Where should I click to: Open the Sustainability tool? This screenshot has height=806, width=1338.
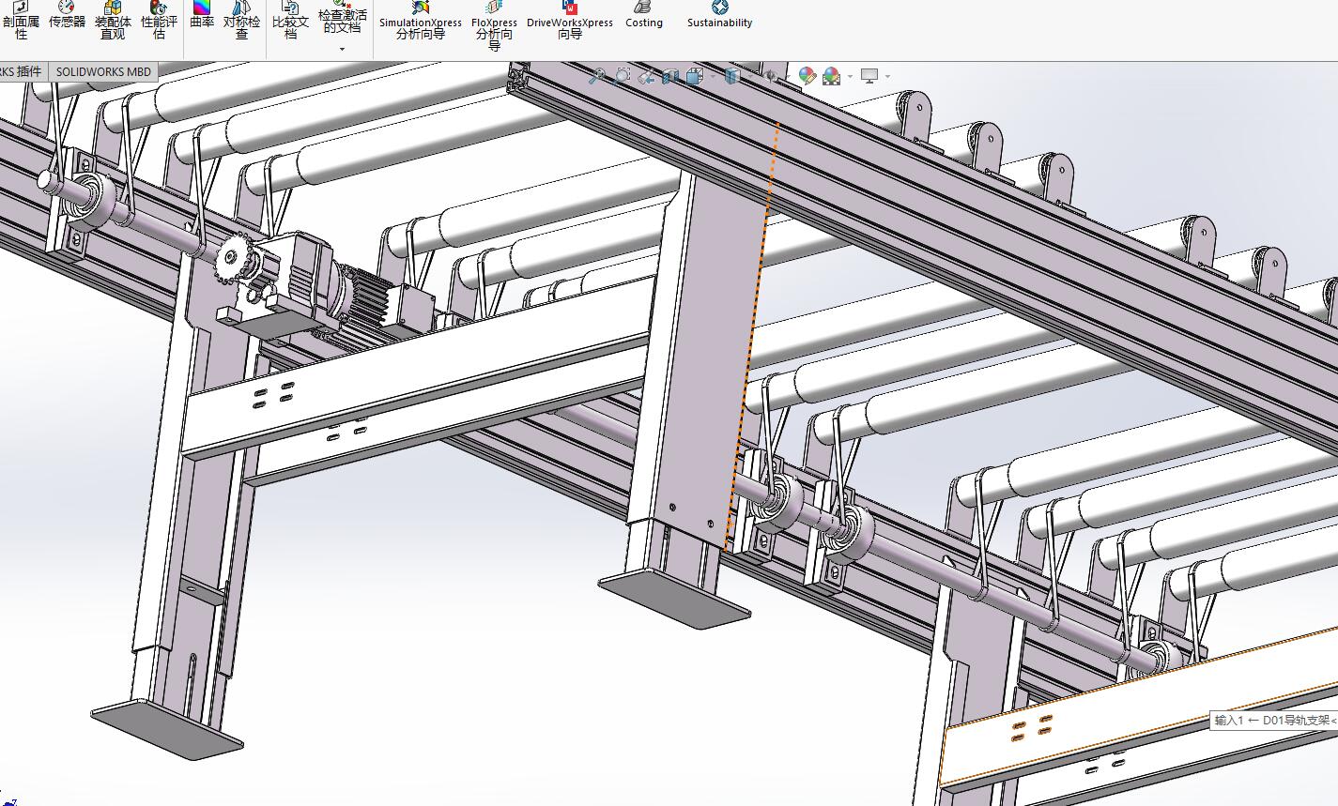[719, 15]
